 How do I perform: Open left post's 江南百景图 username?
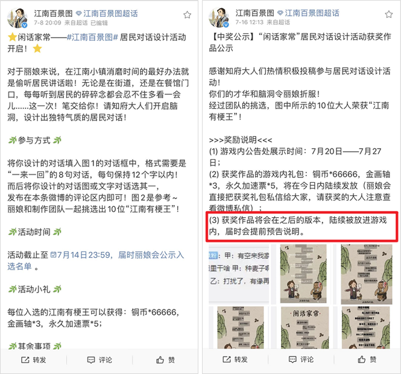pos(53,13)
